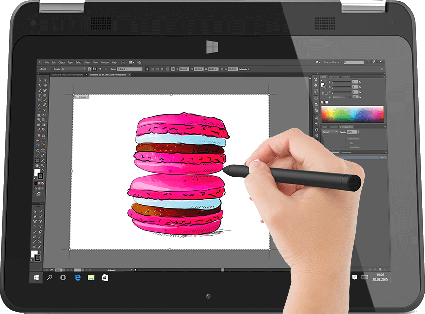Set artboard orientation to Landscape
This screenshot has width=425, height=314.
coord(94,69)
